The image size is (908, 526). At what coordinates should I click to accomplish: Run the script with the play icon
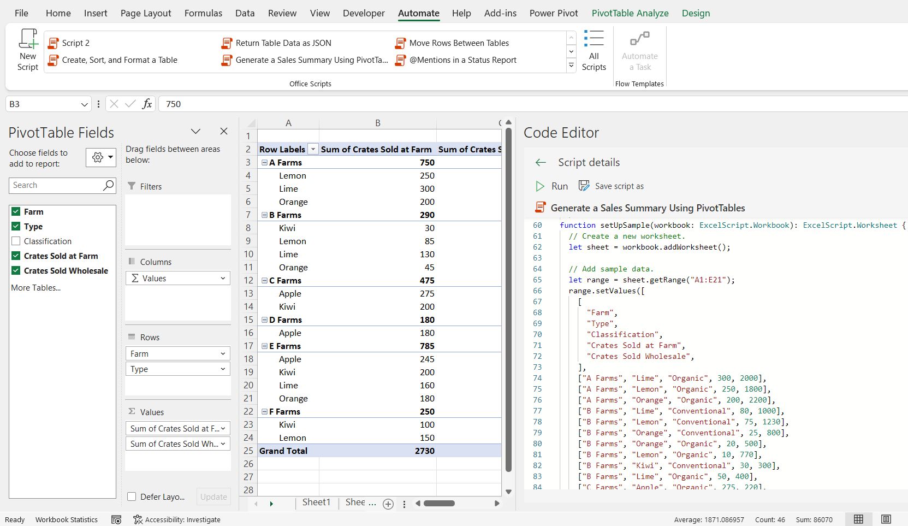click(540, 186)
